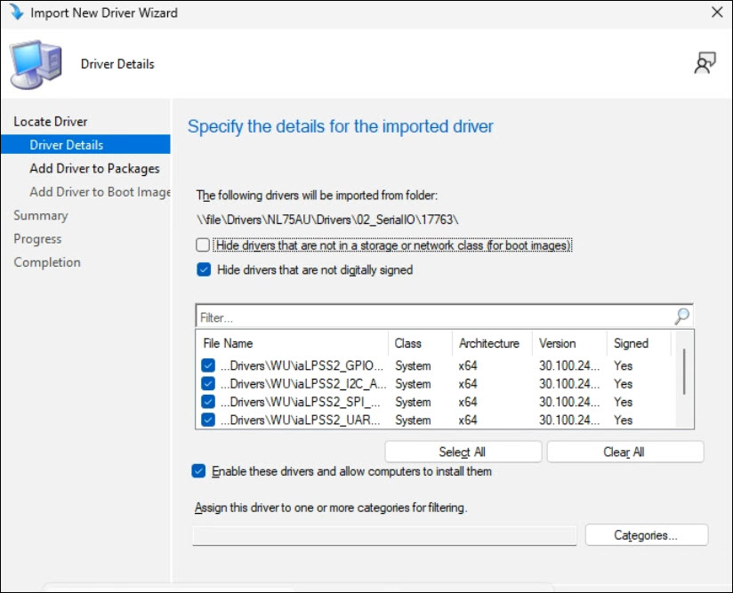Click the driver list vertical scrollbar
Viewport: 733px width, 593px height.
683,372
